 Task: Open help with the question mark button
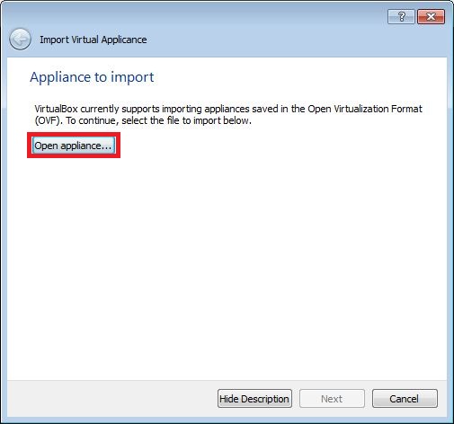coord(401,16)
